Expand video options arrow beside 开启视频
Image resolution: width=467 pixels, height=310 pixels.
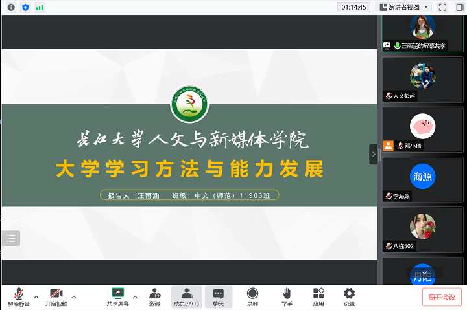pos(73,297)
